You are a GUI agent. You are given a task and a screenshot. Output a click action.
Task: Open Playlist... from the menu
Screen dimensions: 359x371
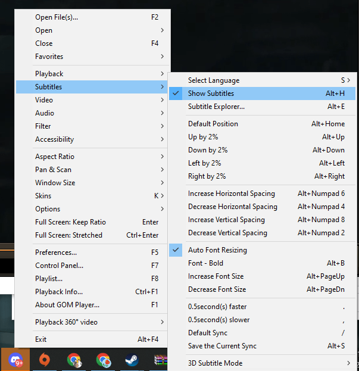[x=92, y=279]
